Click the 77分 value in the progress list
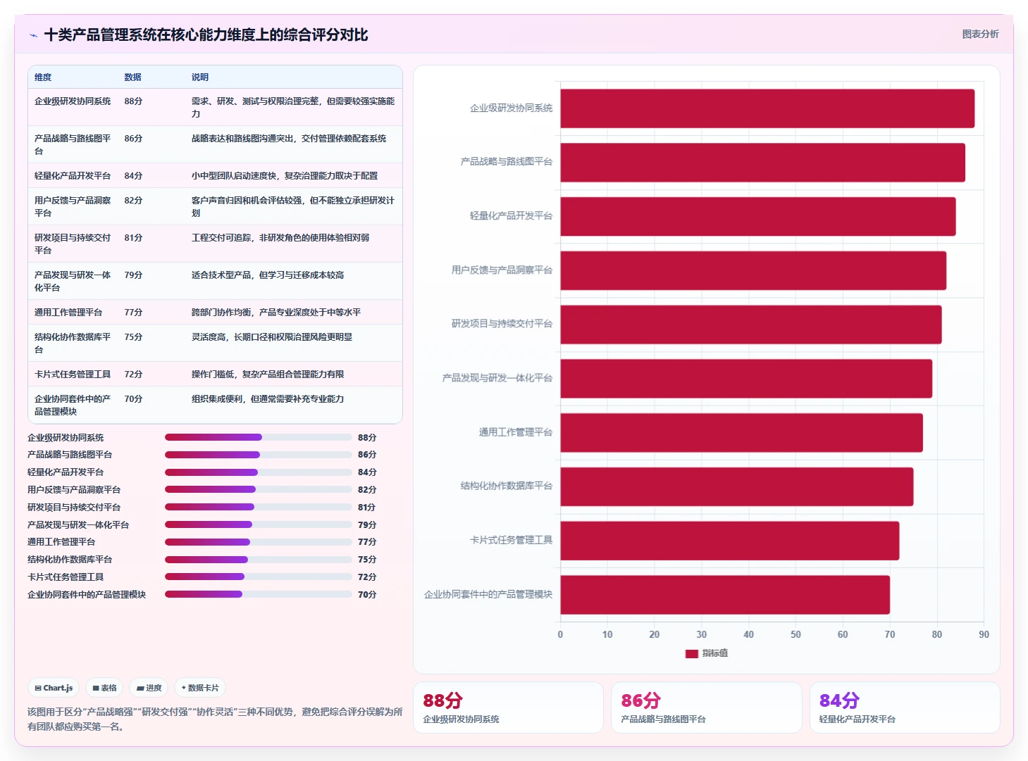The height and width of the screenshot is (761, 1028). pyautogui.click(x=367, y=542)
